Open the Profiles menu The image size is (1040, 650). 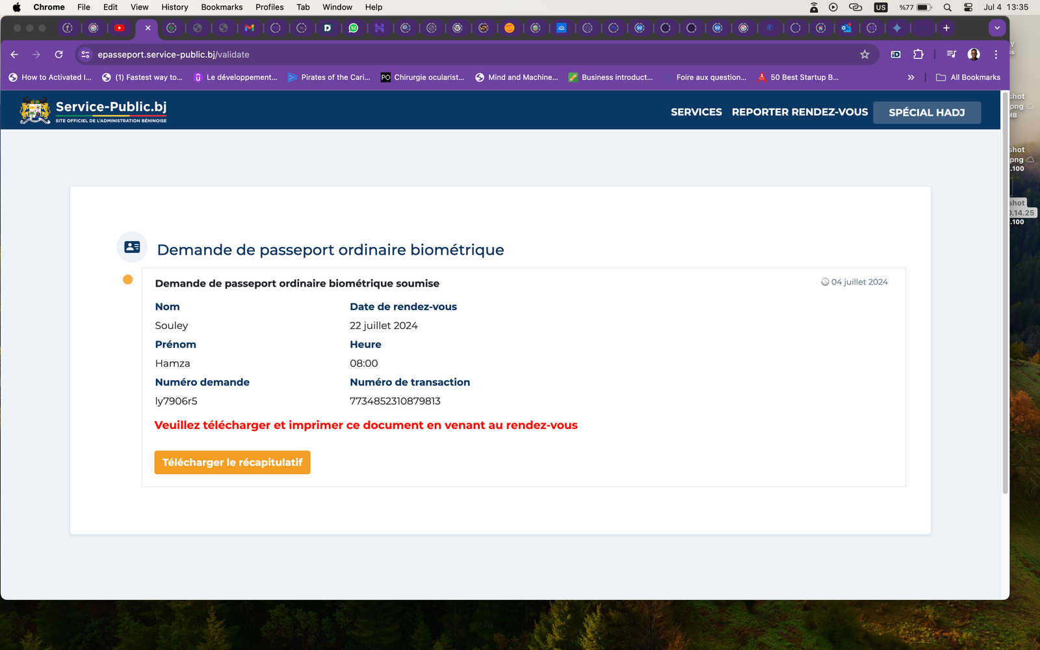[x=270, y=7]
